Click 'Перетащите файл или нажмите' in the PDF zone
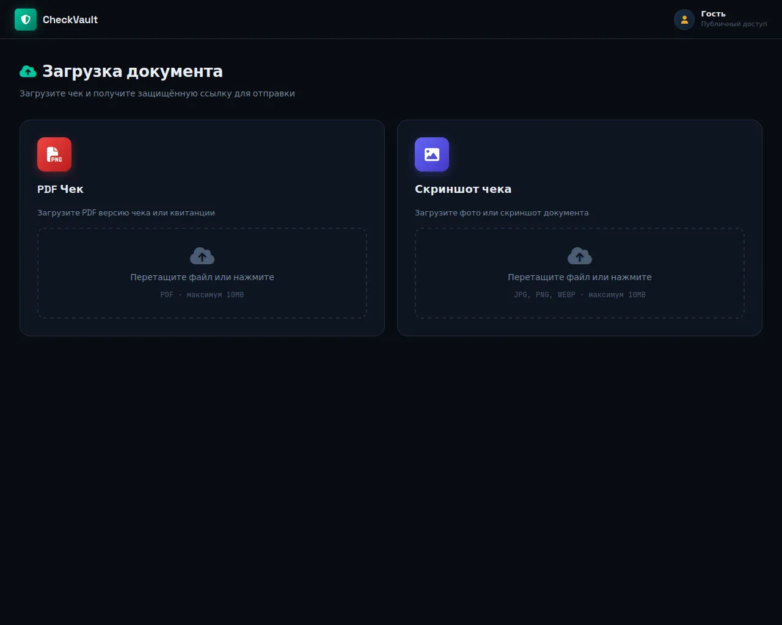 point(202,277)
